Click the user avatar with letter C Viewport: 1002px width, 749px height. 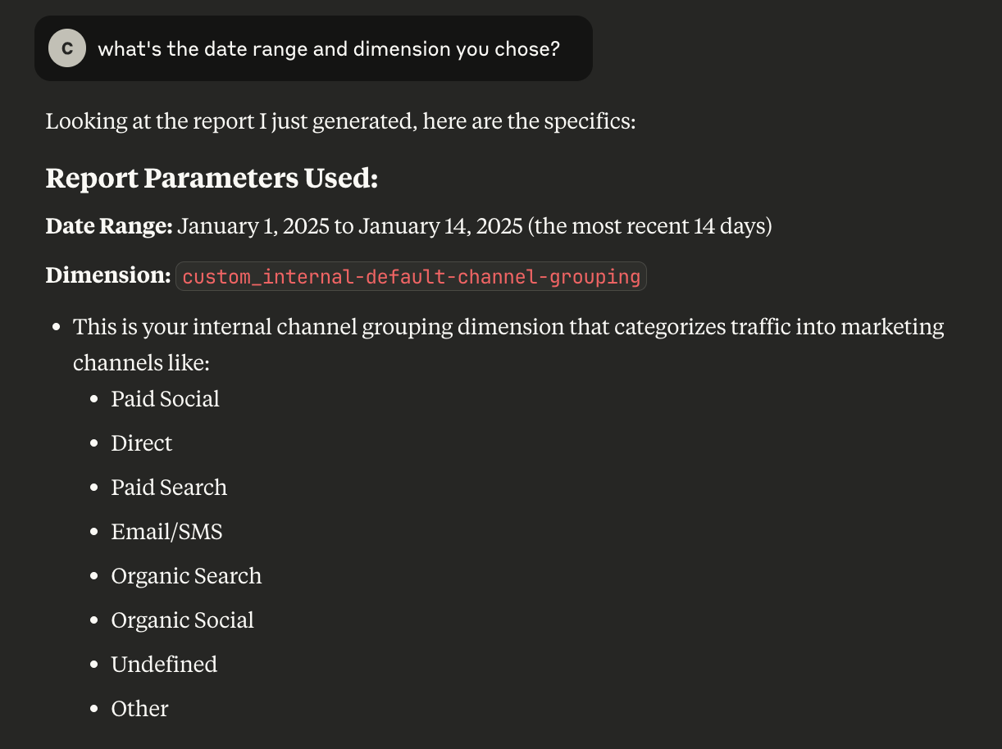(67, 48)
